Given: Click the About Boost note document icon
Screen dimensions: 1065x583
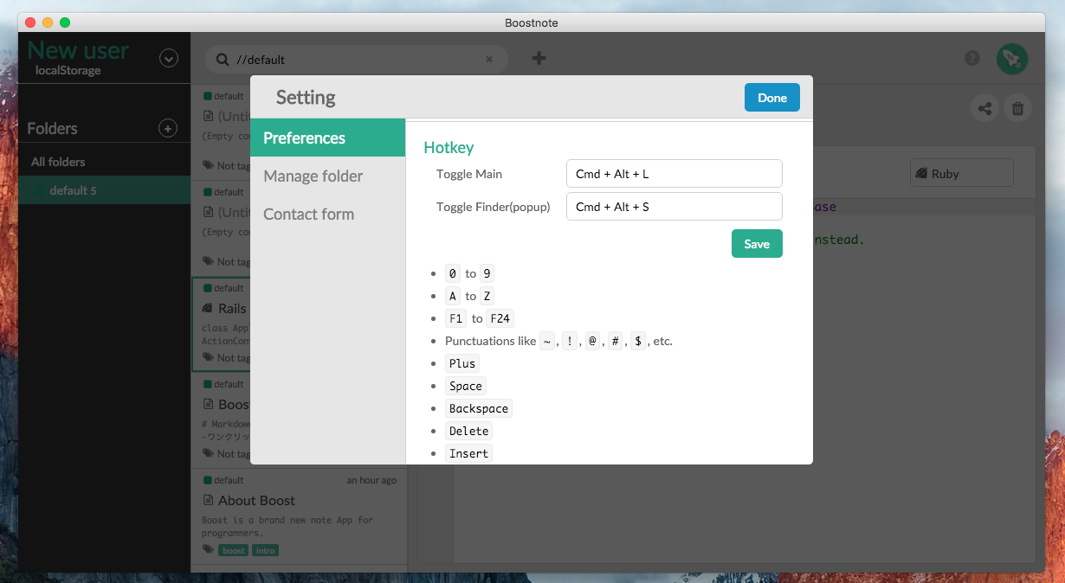Looking at the screenshot, I should (208, 500).
